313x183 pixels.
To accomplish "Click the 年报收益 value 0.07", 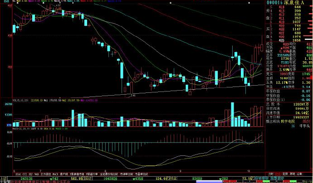I will pyautogui.click(x=306, y=91).
